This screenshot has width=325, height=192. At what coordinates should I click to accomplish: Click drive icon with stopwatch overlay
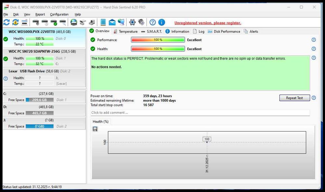point(36,22)
